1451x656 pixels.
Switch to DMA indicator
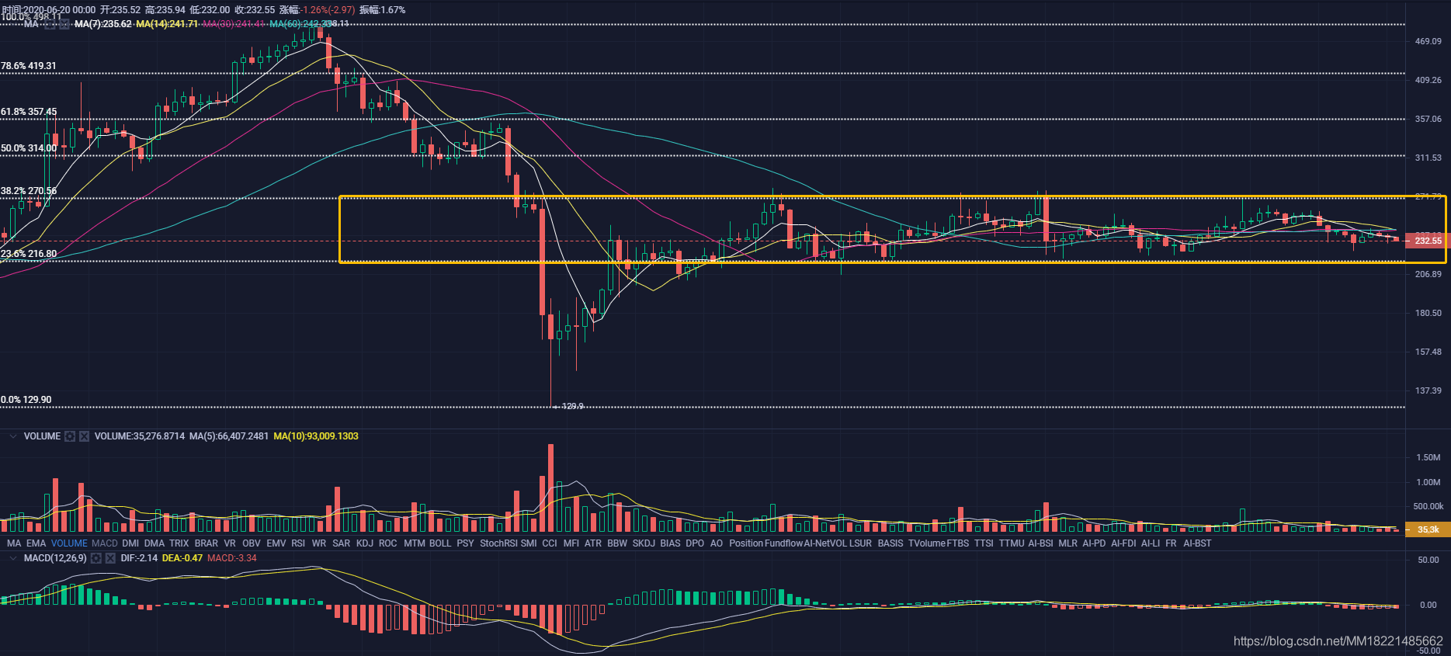(x=154, y=543)
